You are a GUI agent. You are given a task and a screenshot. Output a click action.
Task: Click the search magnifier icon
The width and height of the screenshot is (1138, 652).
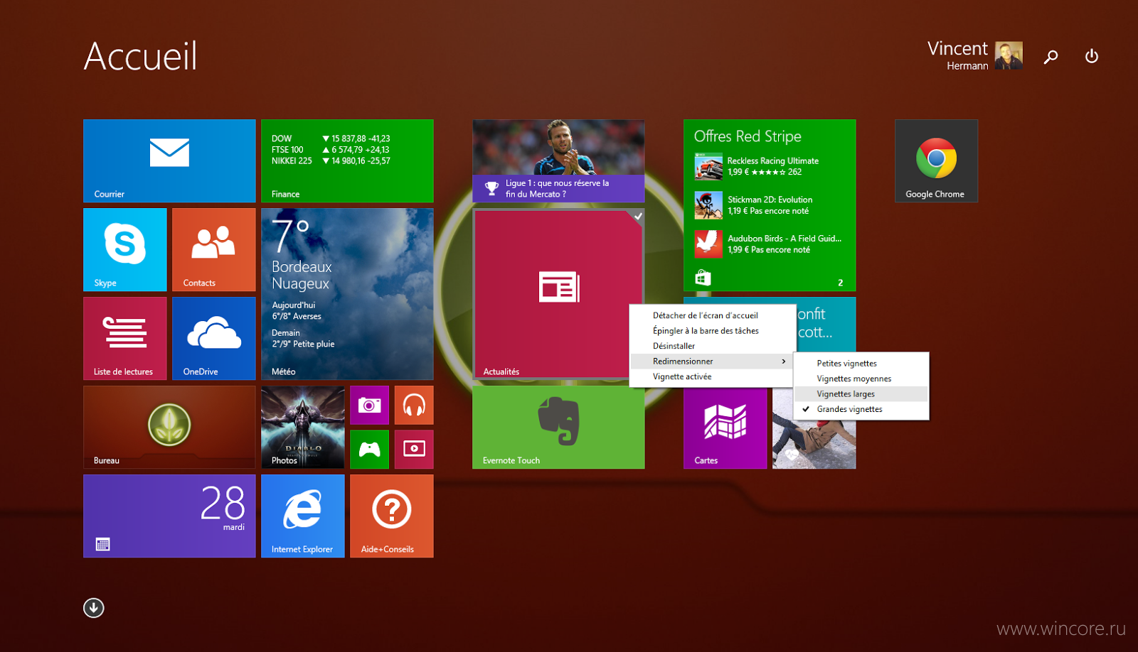(1051, 57)
